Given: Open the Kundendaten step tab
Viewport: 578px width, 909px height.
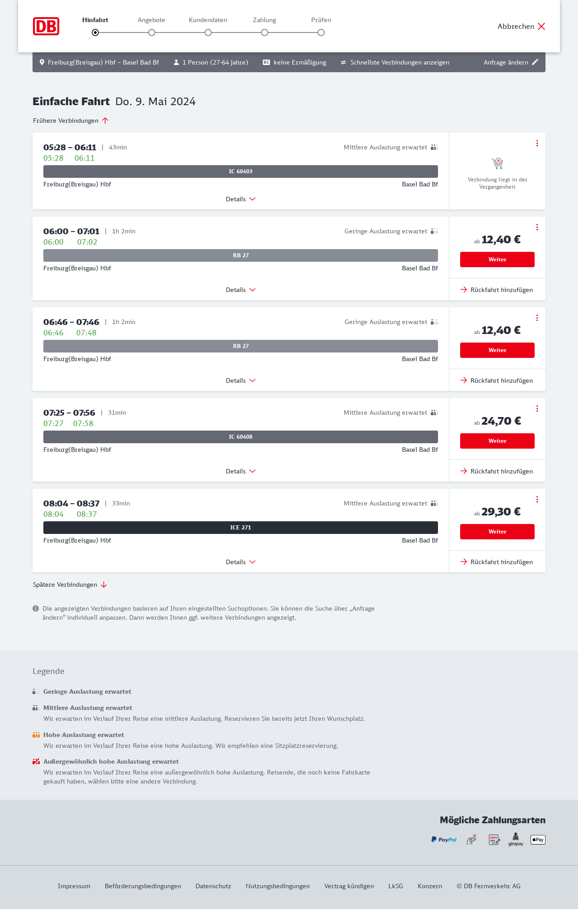Looking at the screenshot, I should coord(208,20).
